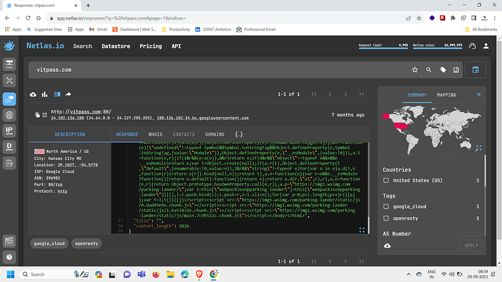Open the Attack Surface Discovery sidebar icon
Image resolution: width=502 pixels, height=282 pixels.
[x=9, y=81]
